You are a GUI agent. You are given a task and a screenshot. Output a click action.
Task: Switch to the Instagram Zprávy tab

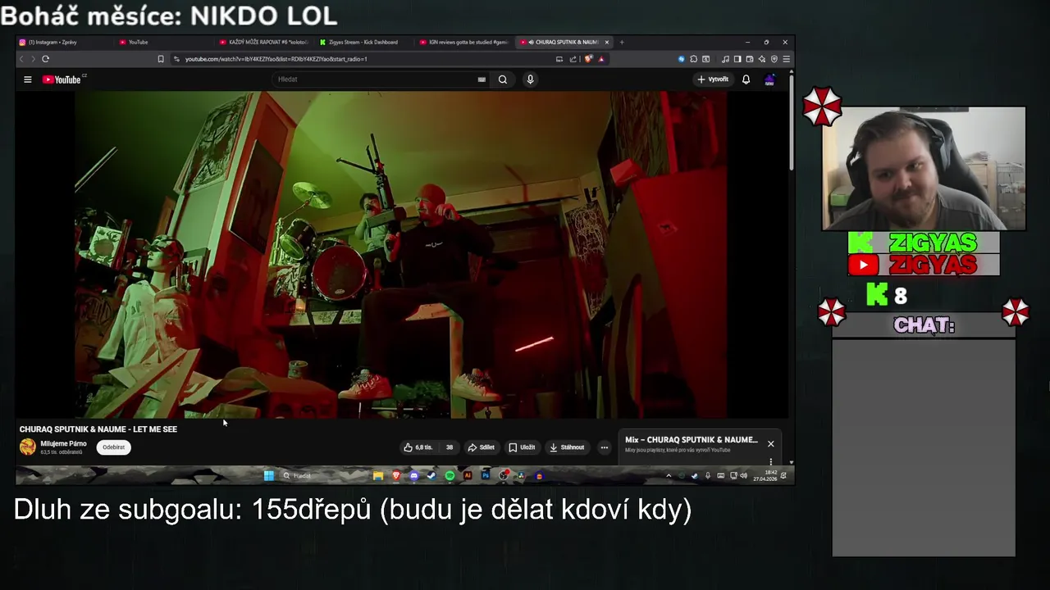coord(64,42)
